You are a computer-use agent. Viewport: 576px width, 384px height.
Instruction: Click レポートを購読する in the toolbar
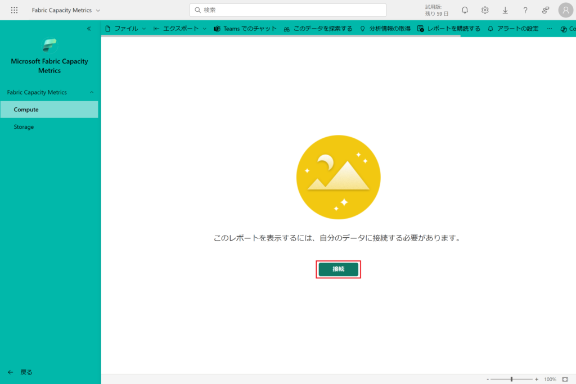point(449,29)
